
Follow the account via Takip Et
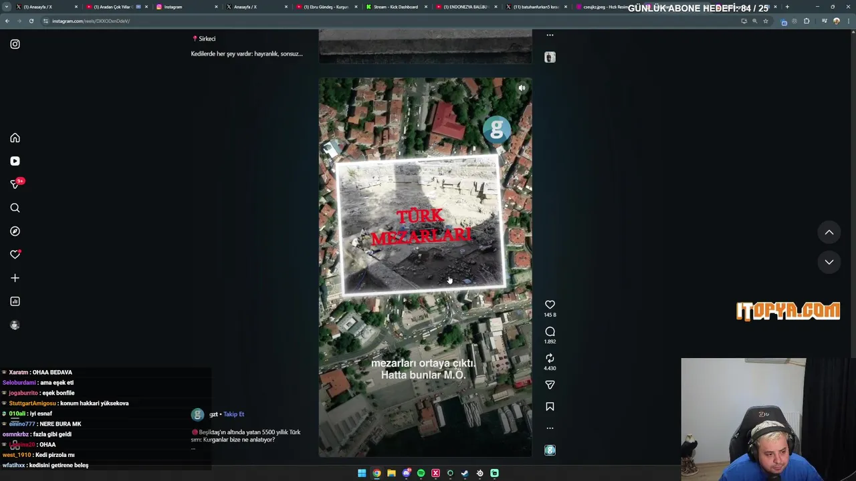(233, 414)
